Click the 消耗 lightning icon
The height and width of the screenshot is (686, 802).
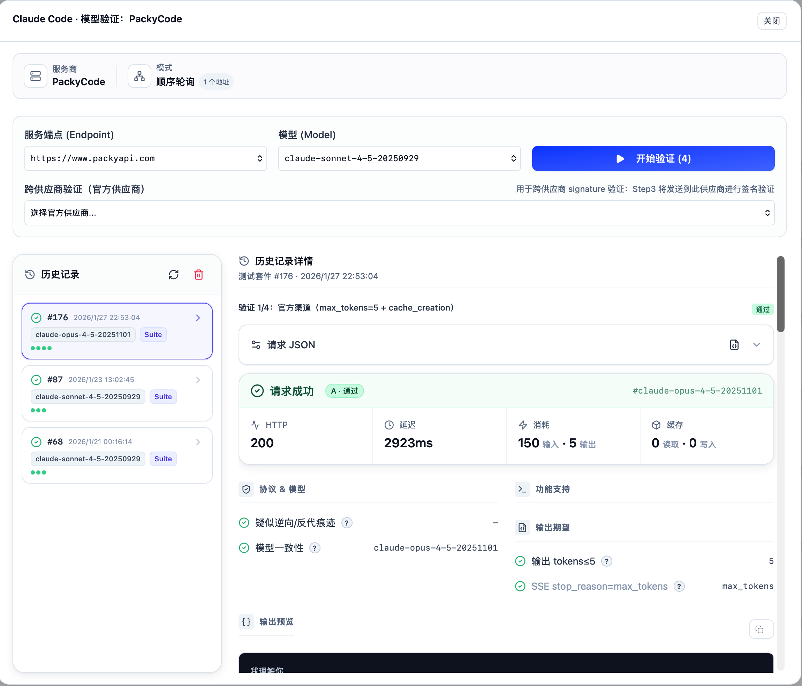(x=523, y=425)
